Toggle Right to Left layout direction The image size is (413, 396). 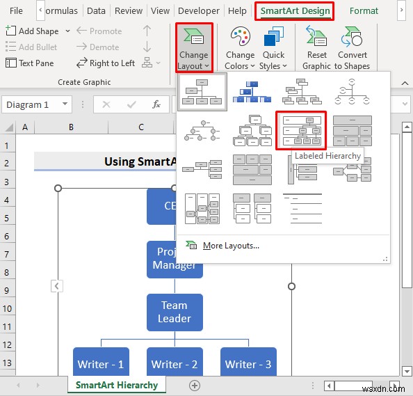point(106,63)
